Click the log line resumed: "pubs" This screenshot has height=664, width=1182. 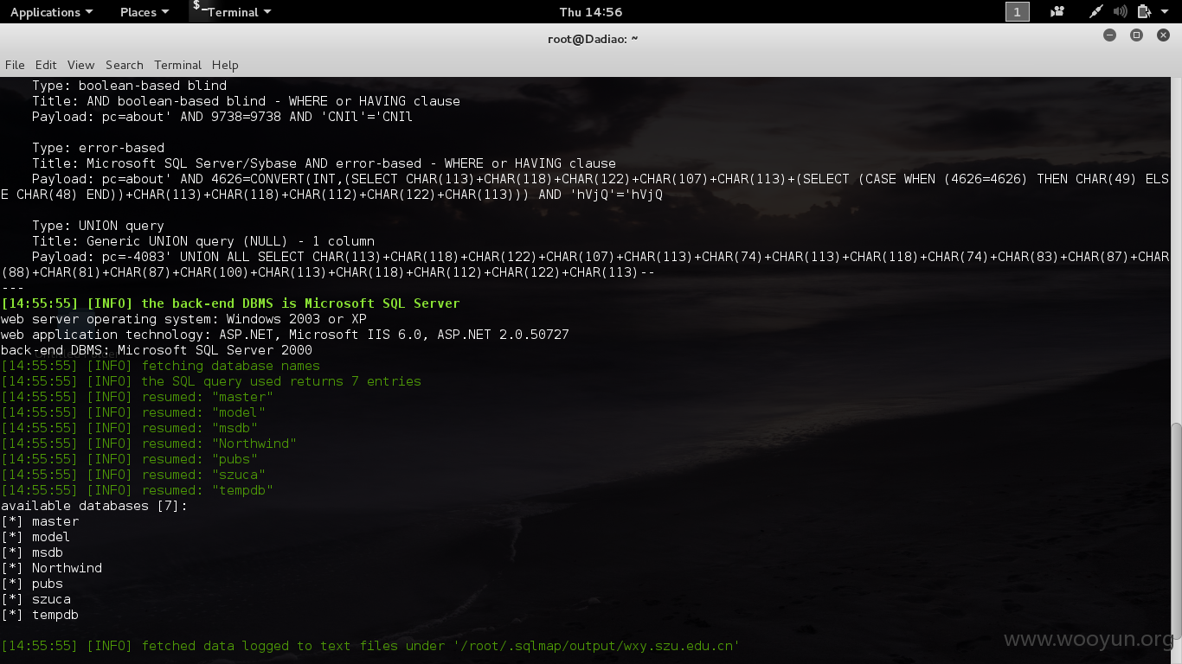129,459
